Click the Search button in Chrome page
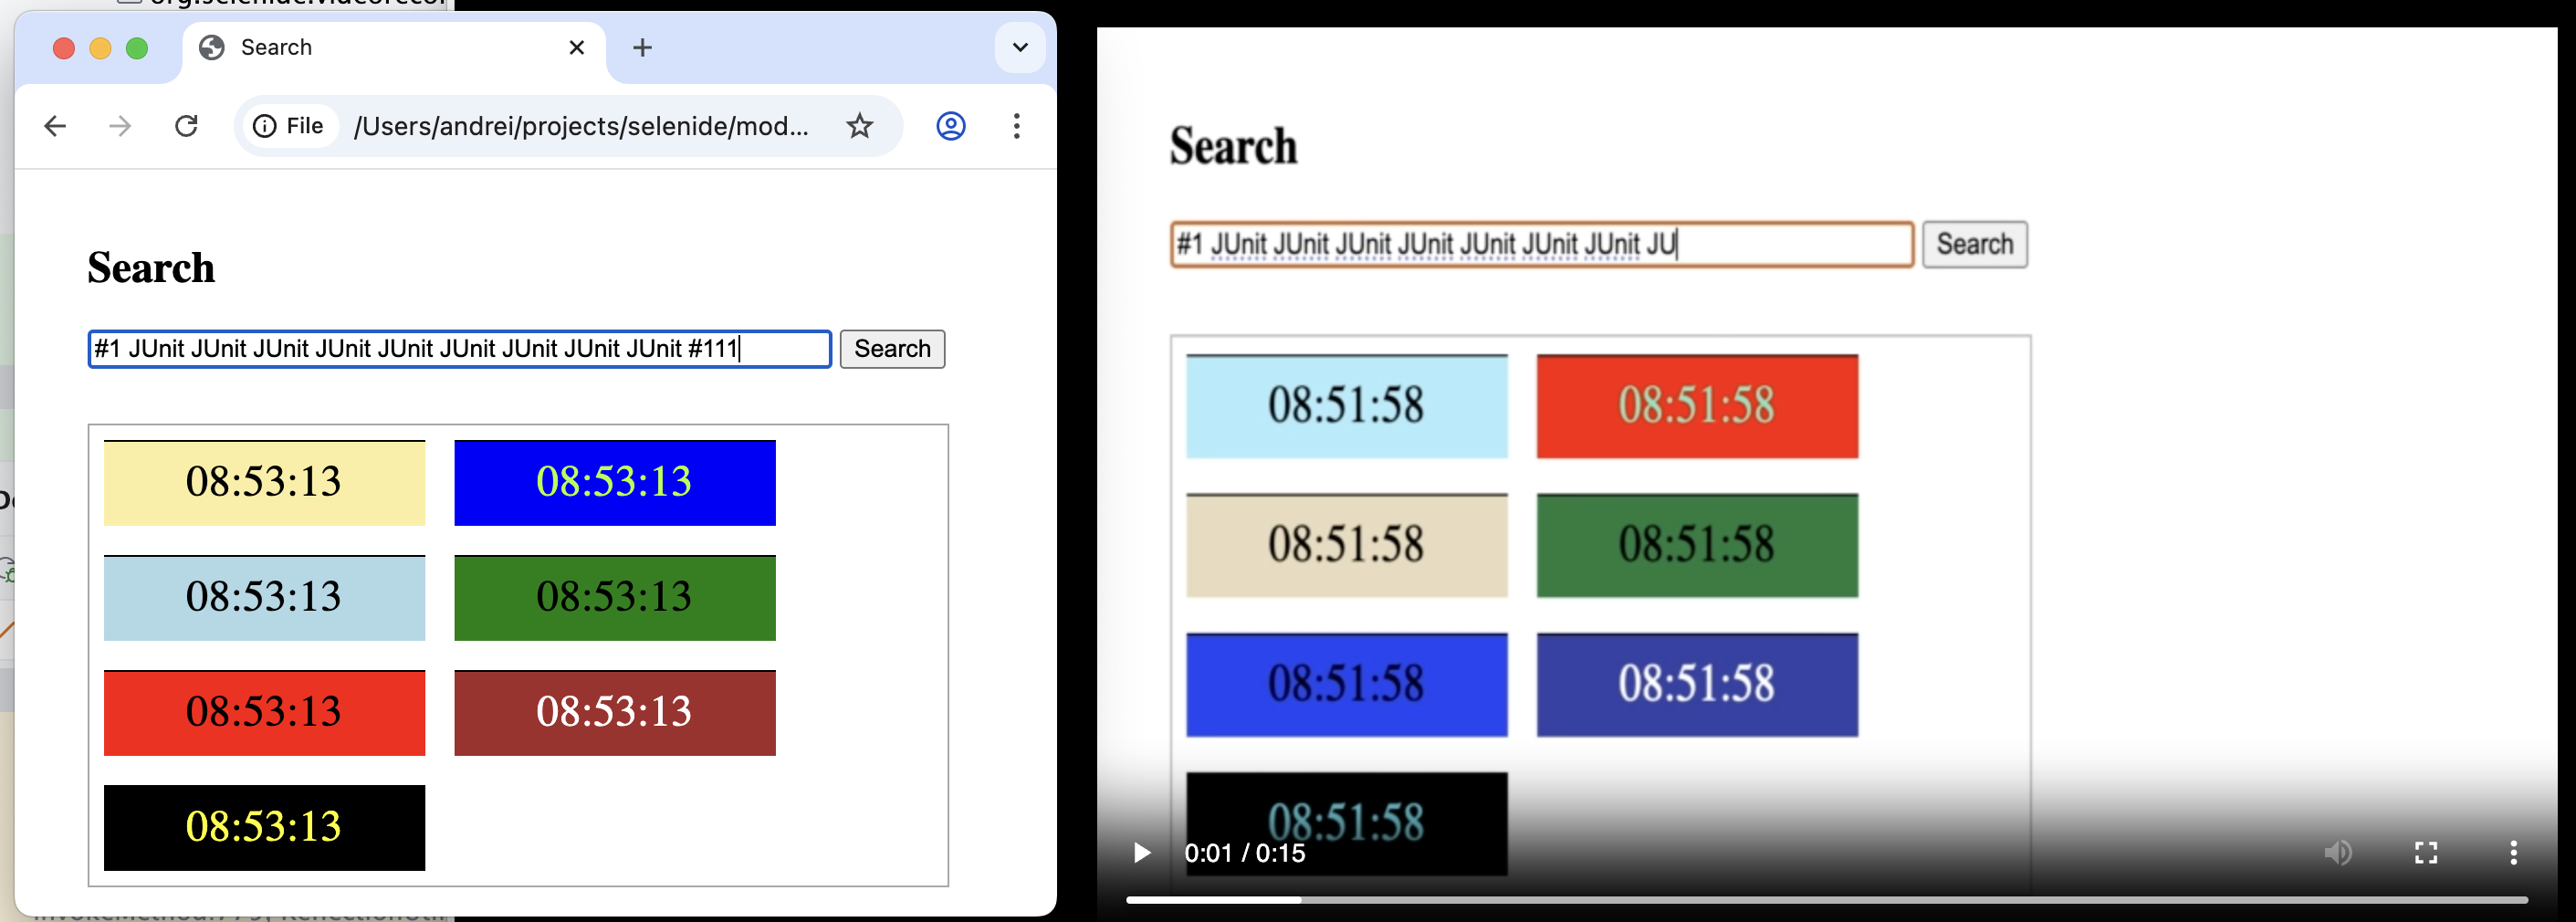2576x922 pixels. pyautogui.click(x=892, y=349)
